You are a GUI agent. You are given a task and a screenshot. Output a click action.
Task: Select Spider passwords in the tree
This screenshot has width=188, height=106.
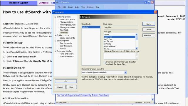tap(67, 38)
